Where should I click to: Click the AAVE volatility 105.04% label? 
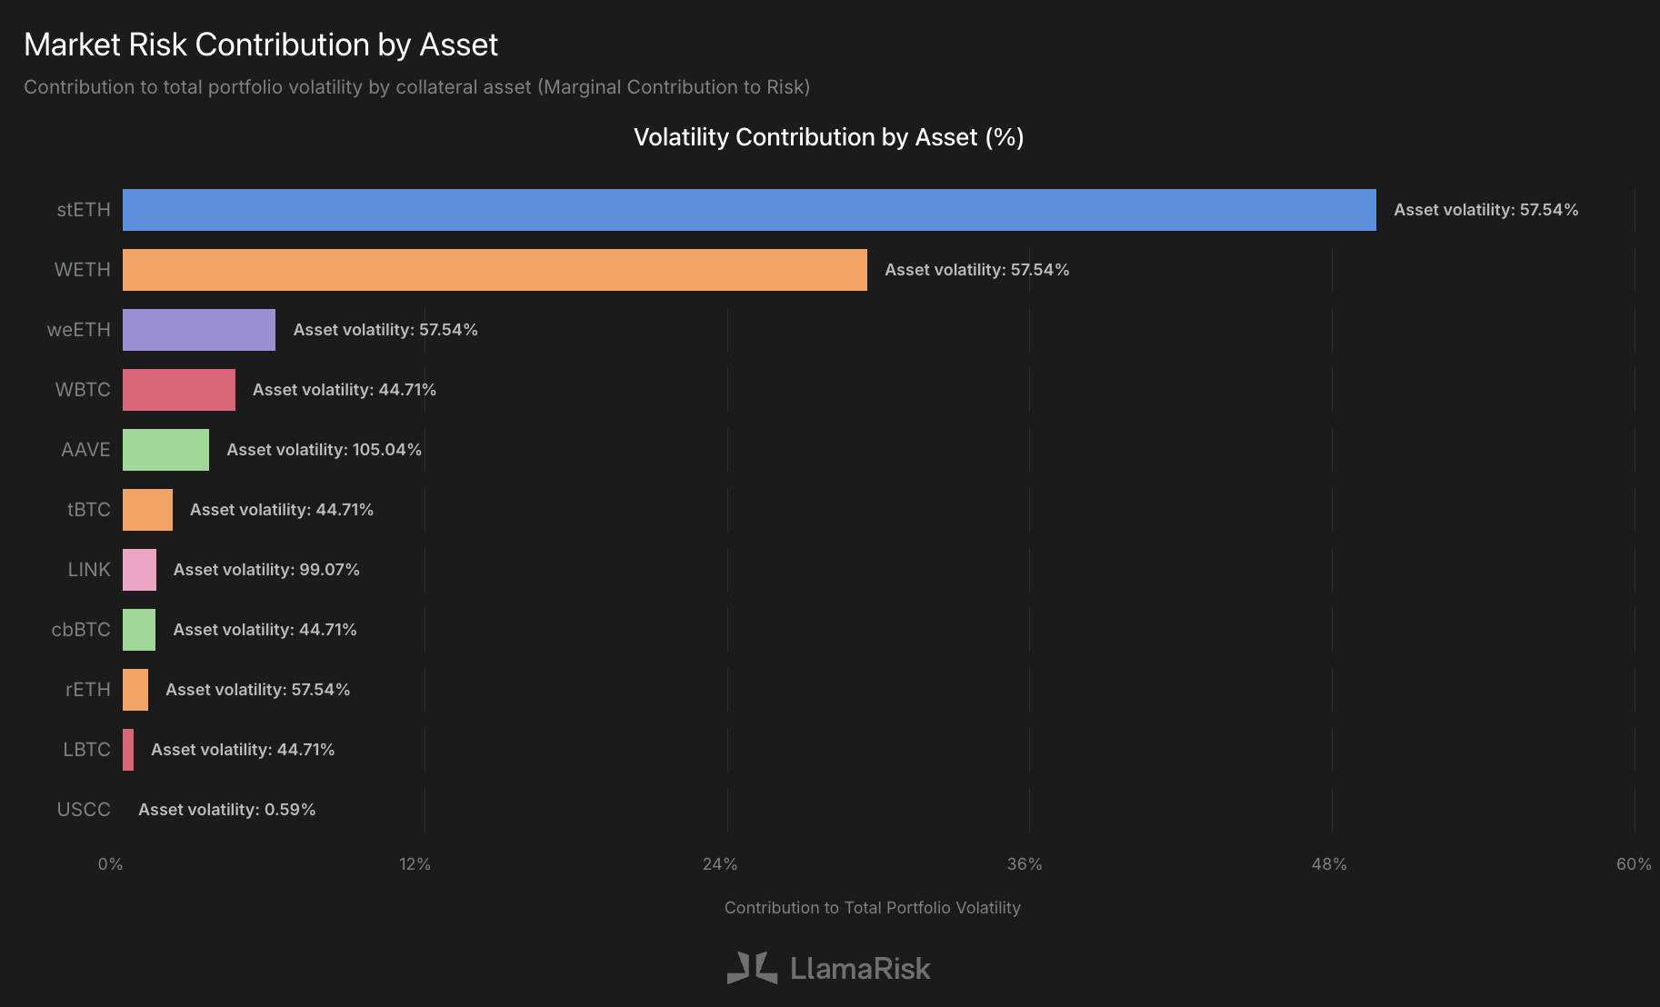(x=325, y=450)
